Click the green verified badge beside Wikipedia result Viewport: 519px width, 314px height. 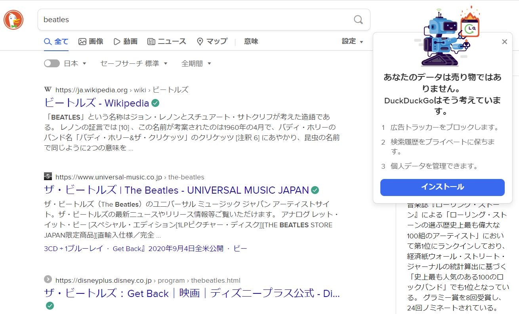155,103
